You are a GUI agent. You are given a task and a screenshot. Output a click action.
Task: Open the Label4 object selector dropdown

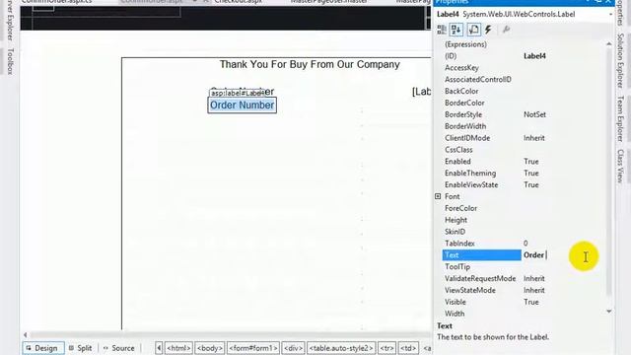[610, 15]
